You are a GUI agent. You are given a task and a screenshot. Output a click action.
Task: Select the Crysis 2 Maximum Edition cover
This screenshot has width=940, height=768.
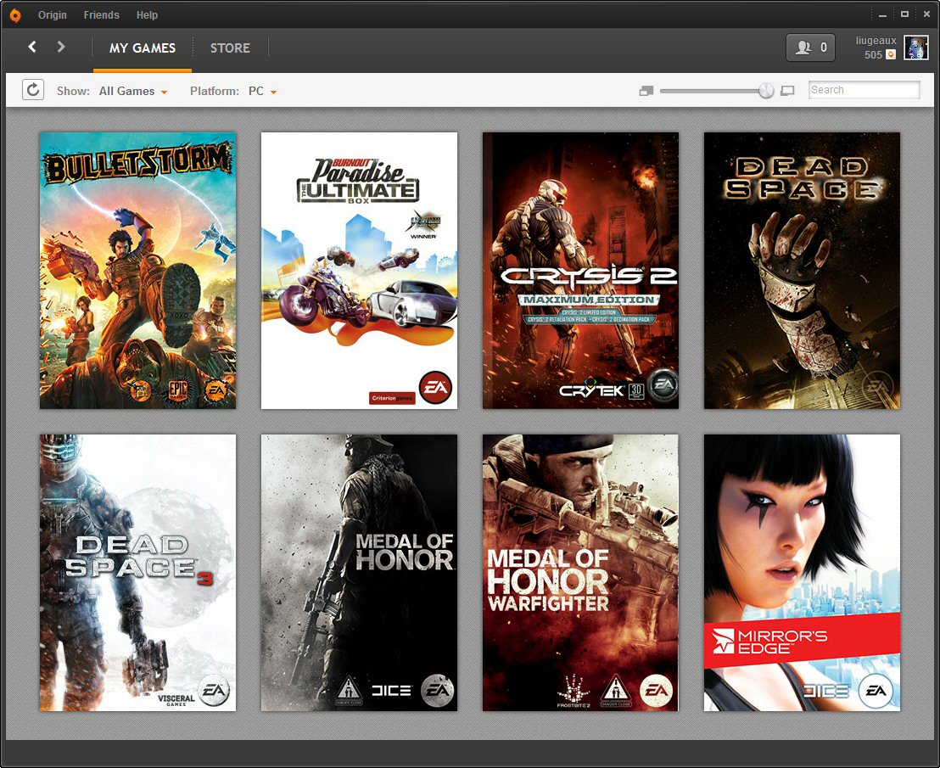tap(580, 271)
